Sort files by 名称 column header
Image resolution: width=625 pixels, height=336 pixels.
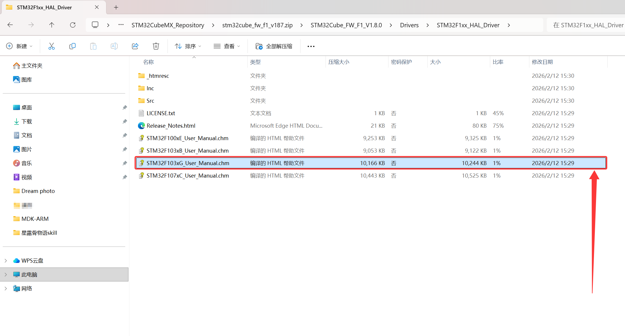click(x=148, y=62)
